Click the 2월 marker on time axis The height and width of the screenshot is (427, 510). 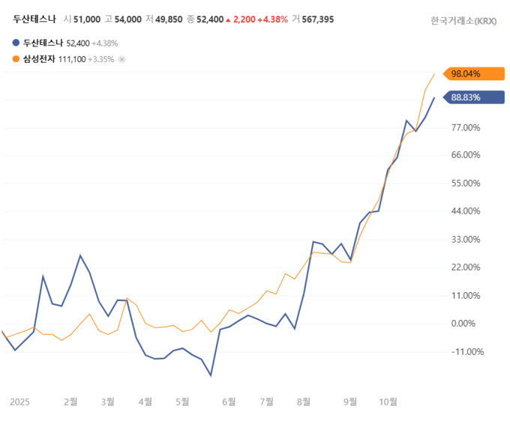(70, 402)
